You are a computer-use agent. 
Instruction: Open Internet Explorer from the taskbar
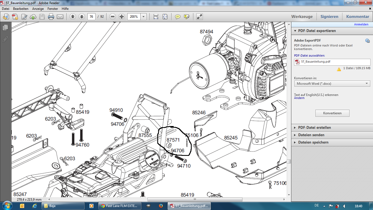click(34, 206)
